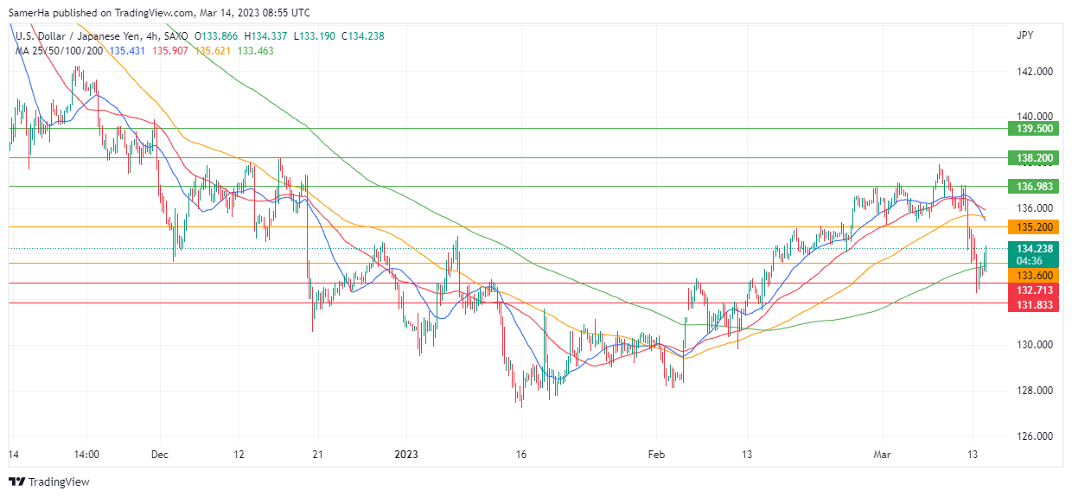Click the 136.983 price level tag
Viewport: 1072px width, 497px height.
(x=1032, y=187)
